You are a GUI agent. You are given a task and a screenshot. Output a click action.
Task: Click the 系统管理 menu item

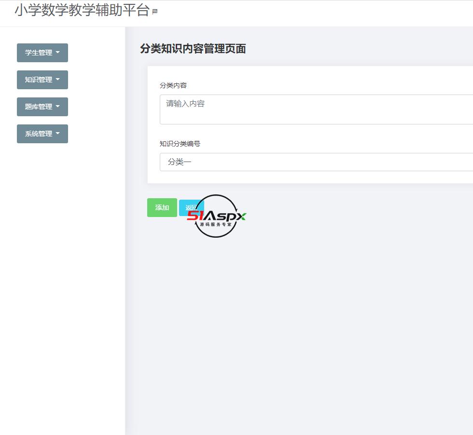click(39, 134)
